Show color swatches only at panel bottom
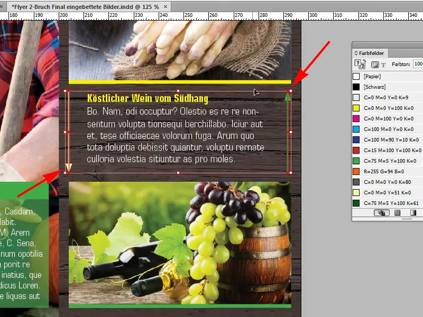This screenshot has height=317, width=423. pos(397,213)
